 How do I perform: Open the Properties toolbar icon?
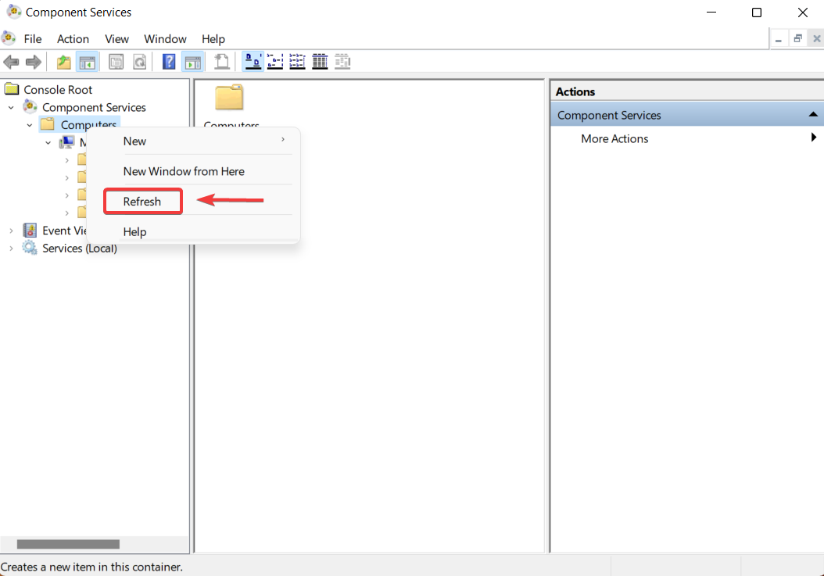coord(116,62)
